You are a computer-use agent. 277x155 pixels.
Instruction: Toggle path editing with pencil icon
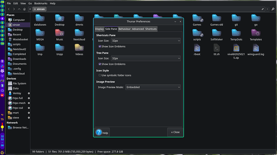[x=263, y=9]
